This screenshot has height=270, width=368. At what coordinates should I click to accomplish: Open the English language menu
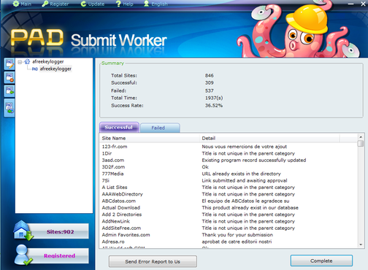pos(156,4)
